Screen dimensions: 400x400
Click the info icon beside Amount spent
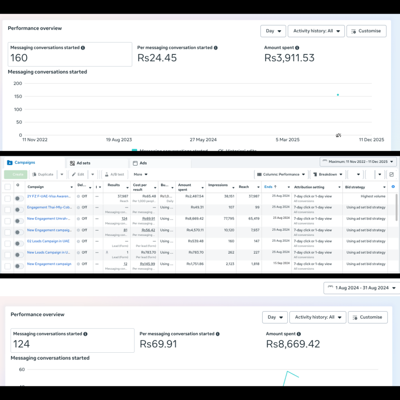[x=297, y=48]
